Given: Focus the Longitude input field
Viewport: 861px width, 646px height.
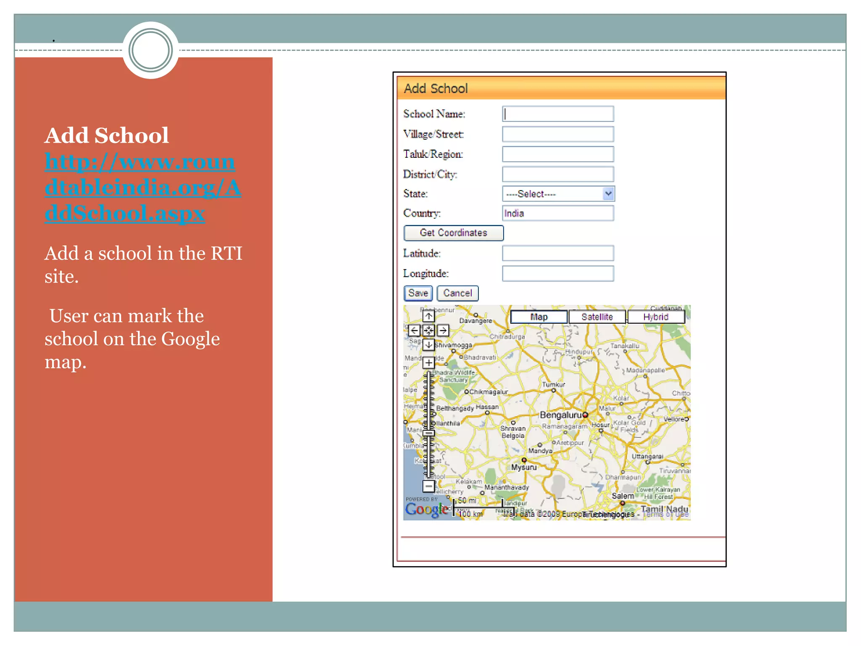Looking at the screenshot, I should click(x=558, y=273).
